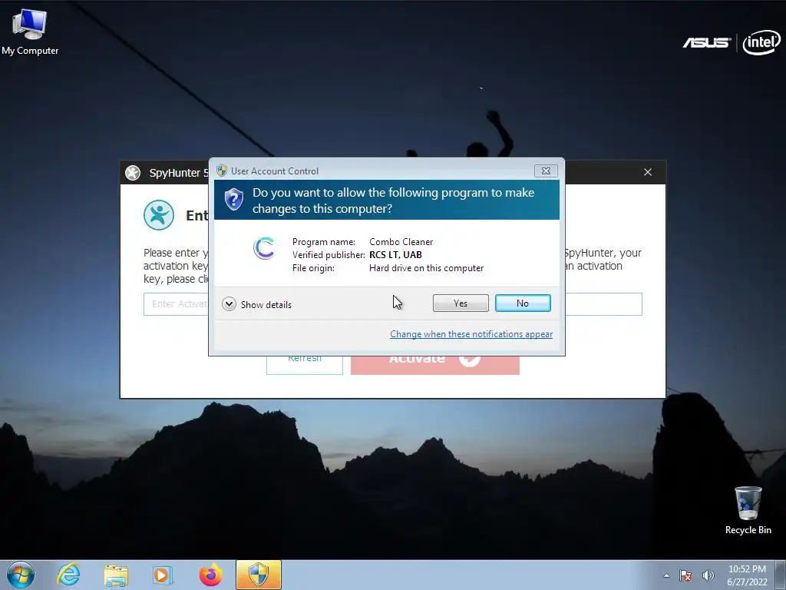Click the UAC shield taskbar button
Viewport: 786px width, 590px height.
click(x=259, y=575)
